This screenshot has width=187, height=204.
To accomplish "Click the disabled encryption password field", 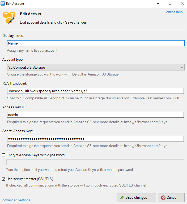I will [95, 162].
